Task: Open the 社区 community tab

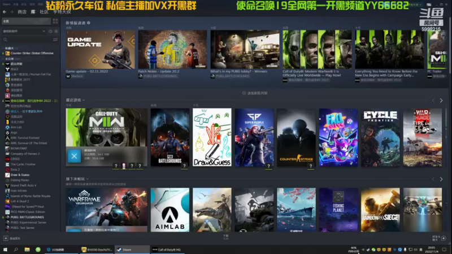Action: pos(44,12)
